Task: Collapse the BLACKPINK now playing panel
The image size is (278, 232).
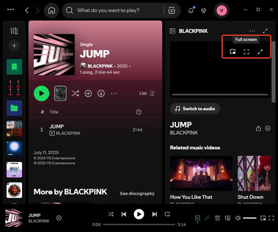Action: [172, 31]
